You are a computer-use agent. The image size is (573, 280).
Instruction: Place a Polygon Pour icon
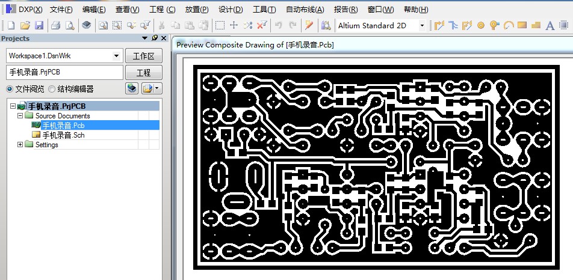pos(536,25)
